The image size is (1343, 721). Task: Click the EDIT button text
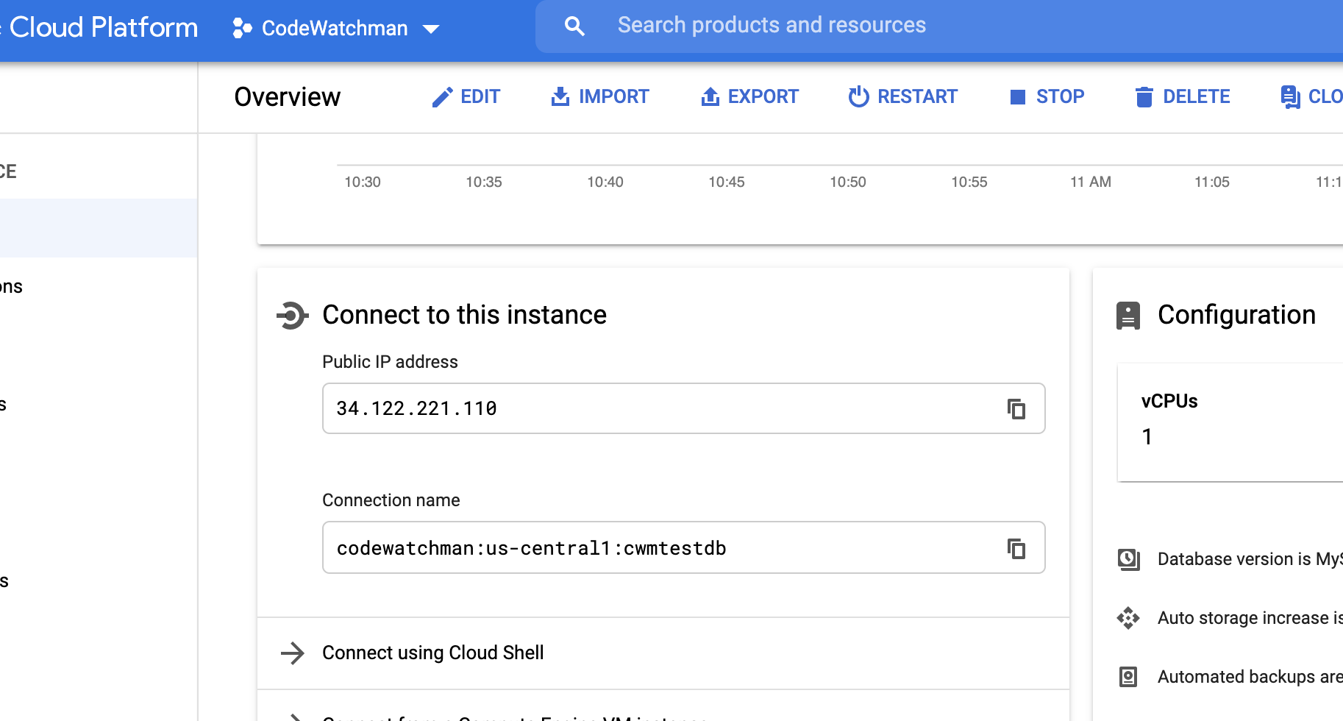[x=480, y=96]
